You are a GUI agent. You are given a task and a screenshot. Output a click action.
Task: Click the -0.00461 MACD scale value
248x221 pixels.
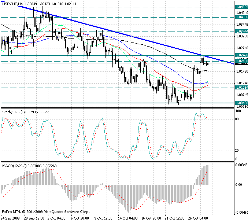(x=241, y=213)
